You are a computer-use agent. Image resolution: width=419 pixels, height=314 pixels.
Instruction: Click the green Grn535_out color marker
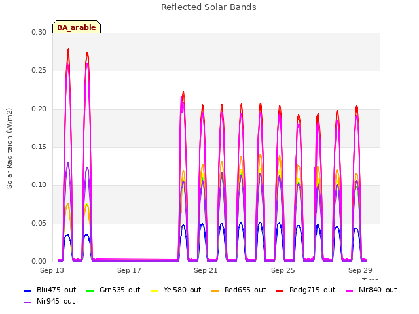click(x=90, y=290)
